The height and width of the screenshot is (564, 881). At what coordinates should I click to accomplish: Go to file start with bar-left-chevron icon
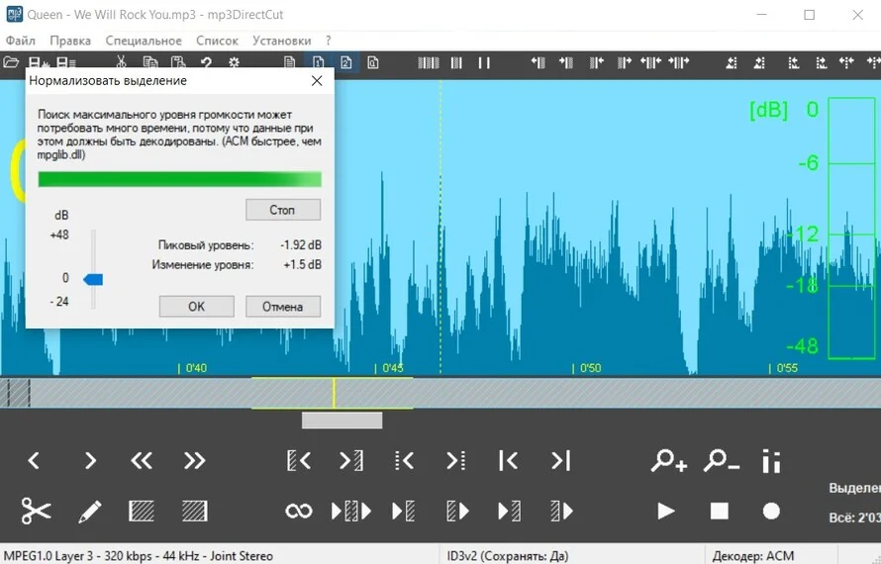pyautogui.click(x=509, y=461)
